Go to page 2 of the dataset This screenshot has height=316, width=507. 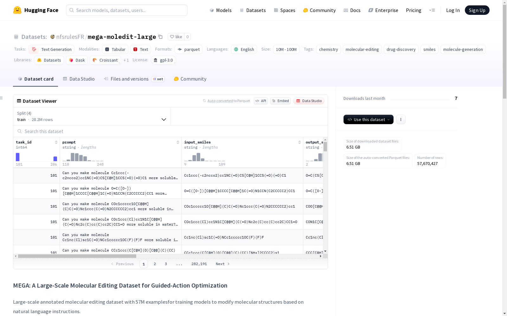pyautogui.click(x=155, y=264)
